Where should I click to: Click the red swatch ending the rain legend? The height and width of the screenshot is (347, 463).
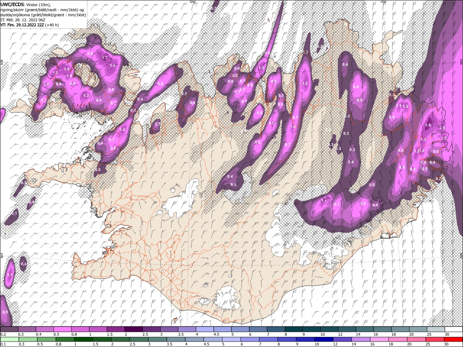(x=454, y=339)
